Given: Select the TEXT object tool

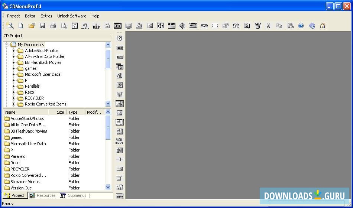Looking at the screenshot, I should pyautogui.click(x=119, y=48).
